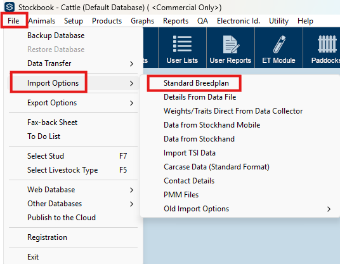Viewport: 340px width, 264px height.
Task: Open the Graphs menu
Action: pos(142,21)
